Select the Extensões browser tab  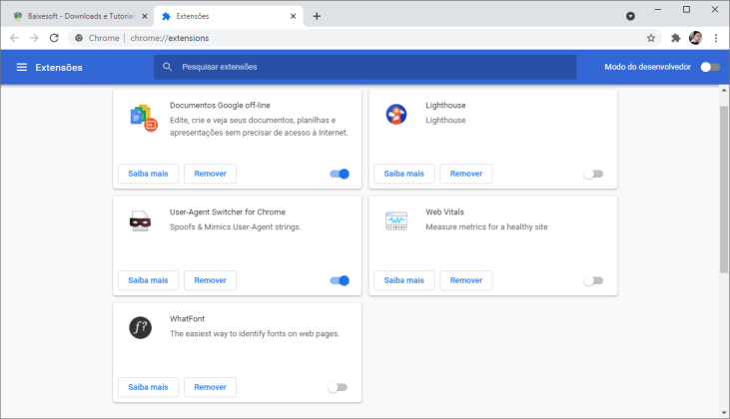point(228,16)
